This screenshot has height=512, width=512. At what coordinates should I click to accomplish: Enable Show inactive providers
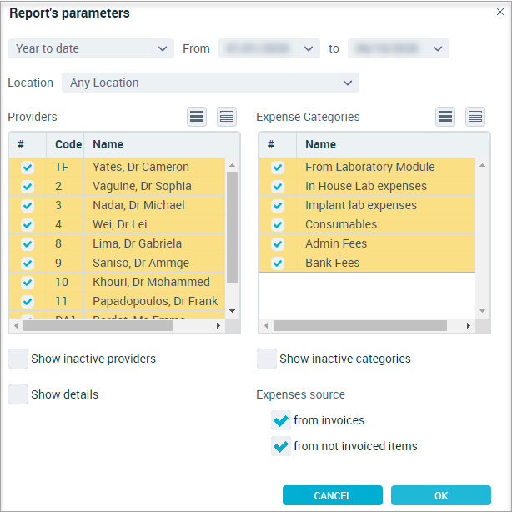click(x=18, y=359)
